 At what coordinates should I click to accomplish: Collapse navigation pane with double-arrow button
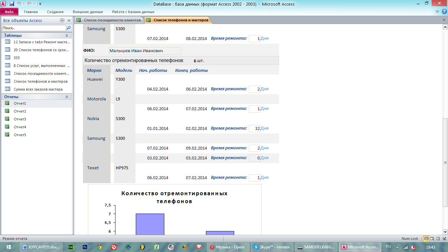point(69,20)
